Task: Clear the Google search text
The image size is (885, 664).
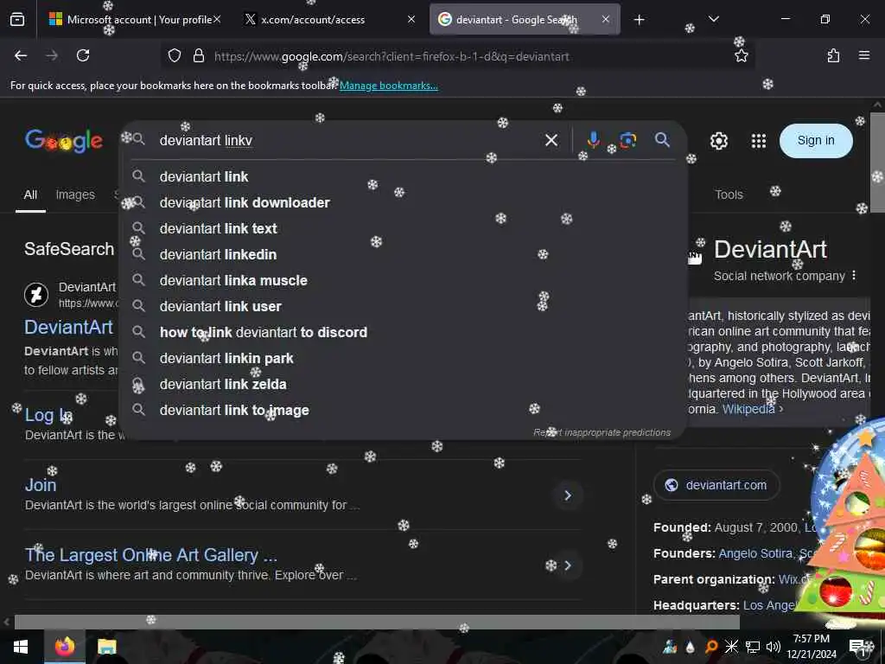Action: click(551, 140)
